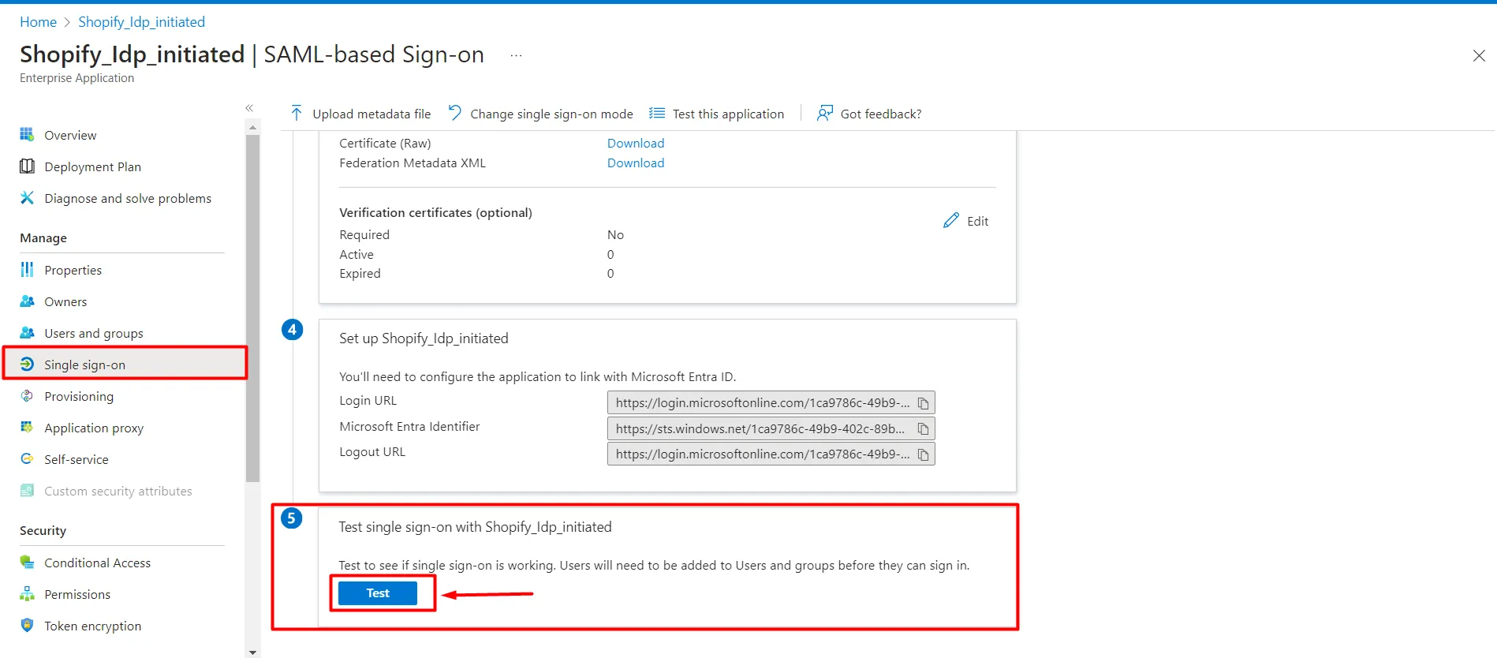Collapse the sidebar with double chevron
This screenshot has width=1497, height=658.
[x=249, y=108]
